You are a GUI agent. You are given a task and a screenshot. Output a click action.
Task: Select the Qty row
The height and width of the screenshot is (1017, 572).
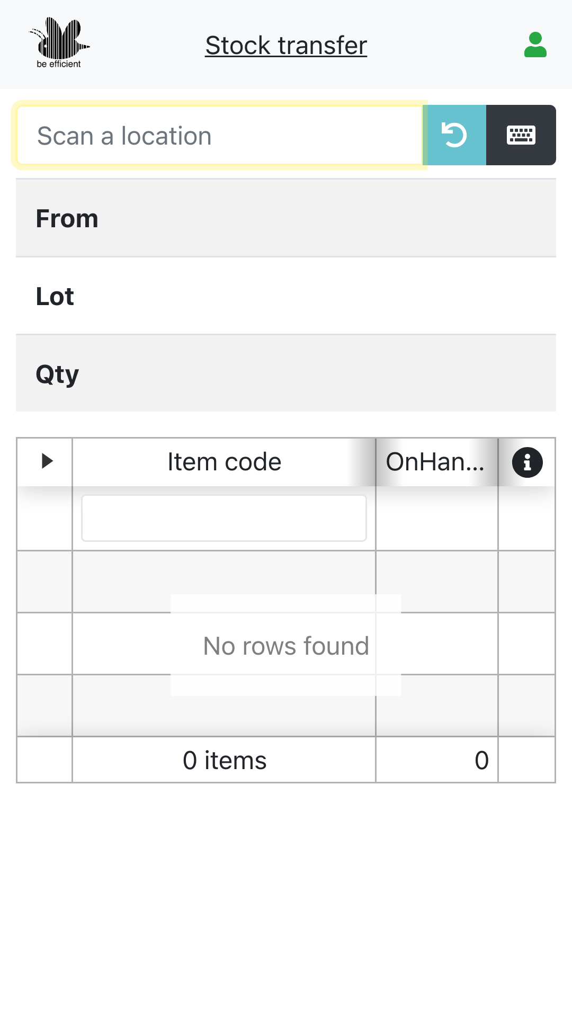point(286,374)
